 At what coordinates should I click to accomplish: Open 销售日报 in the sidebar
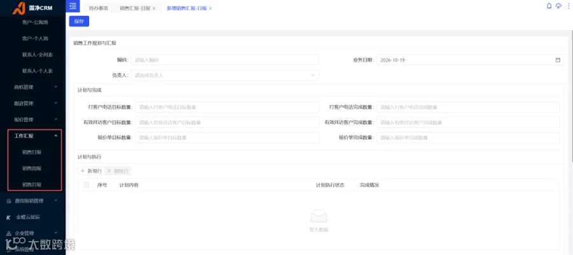pyautogui.click(x=32, y=152)
